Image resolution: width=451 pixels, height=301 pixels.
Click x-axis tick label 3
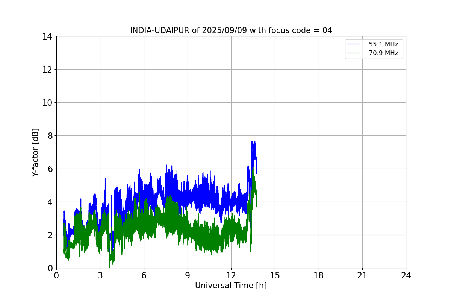click(x=100, y=275)
